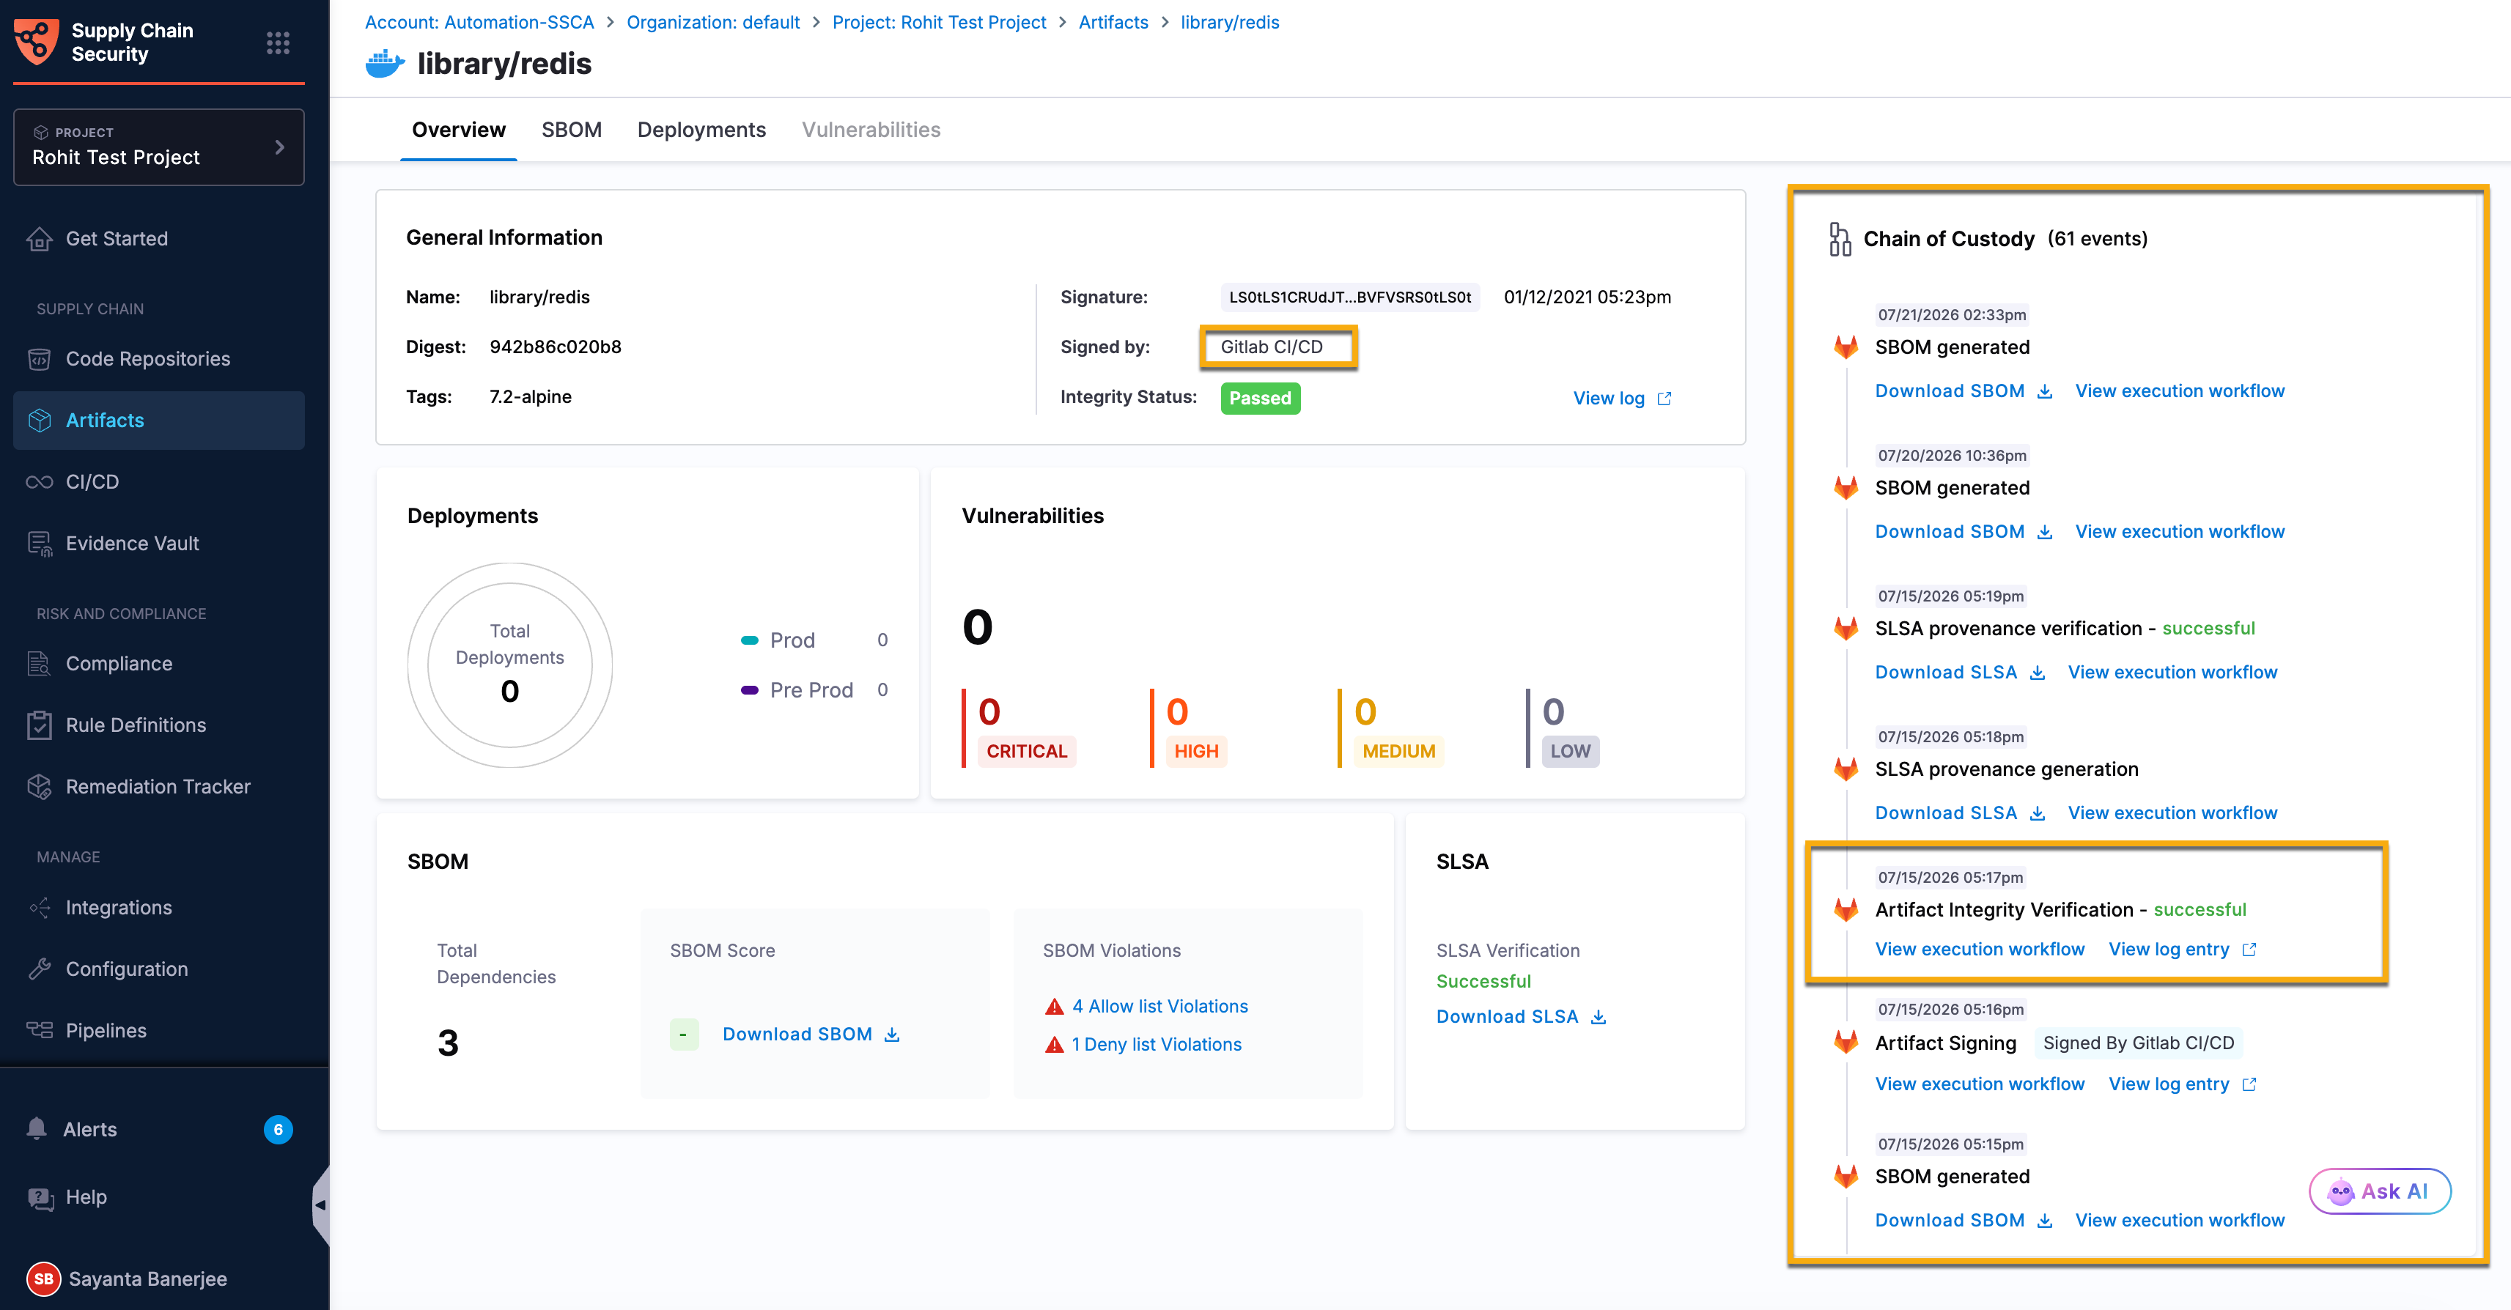This screenshot has height=1310, width=2511.
Task: Click the signature hash value chip
Action: pos(1349,297)
